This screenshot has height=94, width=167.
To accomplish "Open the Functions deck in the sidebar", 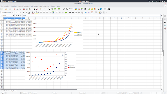I will [x=165, y=32].
